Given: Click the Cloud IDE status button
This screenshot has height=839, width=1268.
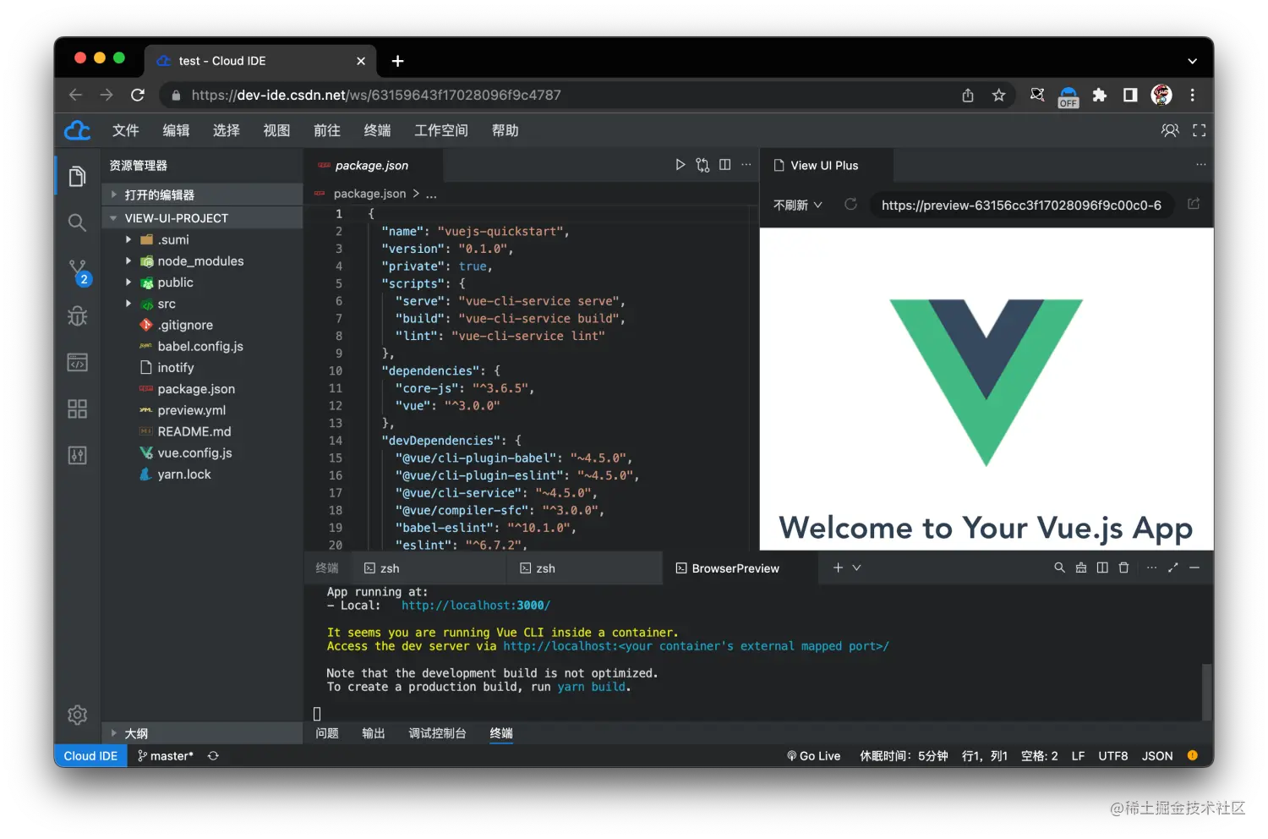Looking at the screenshot, I should pos(90,756).
